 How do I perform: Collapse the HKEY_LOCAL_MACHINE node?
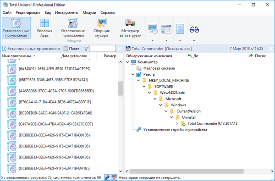click(x=138, y=81)
